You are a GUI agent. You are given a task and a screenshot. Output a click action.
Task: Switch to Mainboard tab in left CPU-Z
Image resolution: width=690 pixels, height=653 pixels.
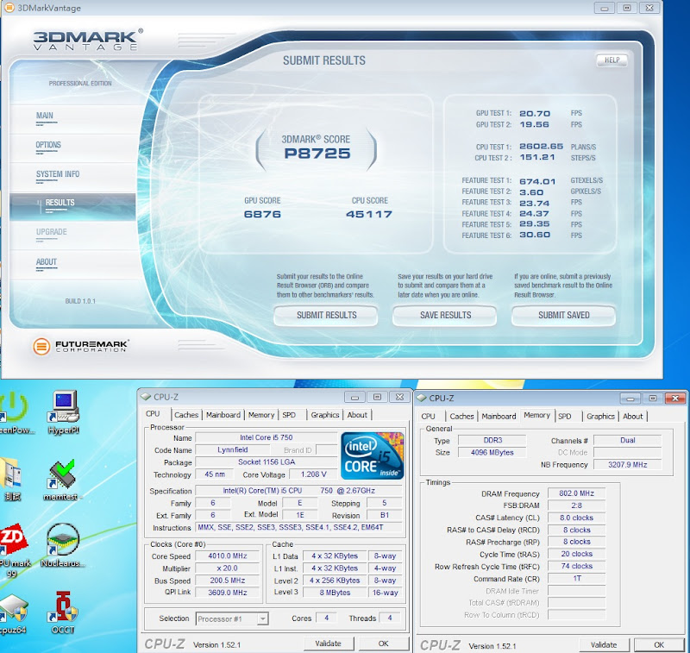pyautogui.click(x=223, y=415)
